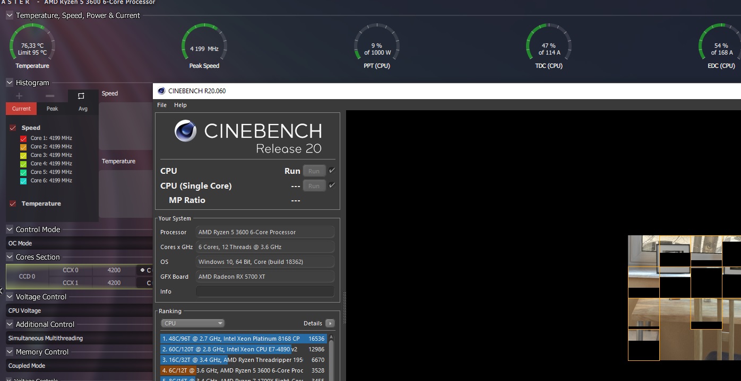
Task: Toggle the CPU test checkbox in Cinebench
Action: click(x=332, y=171)
